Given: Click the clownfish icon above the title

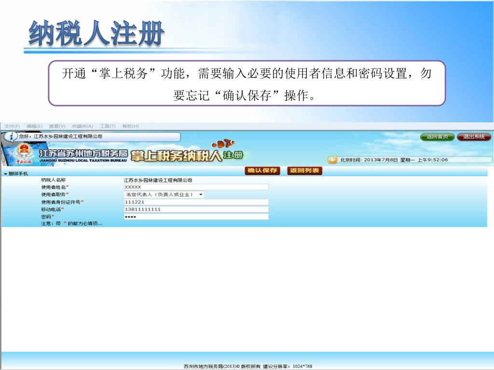Looking at the screenshot, I should tap(223, 144).
